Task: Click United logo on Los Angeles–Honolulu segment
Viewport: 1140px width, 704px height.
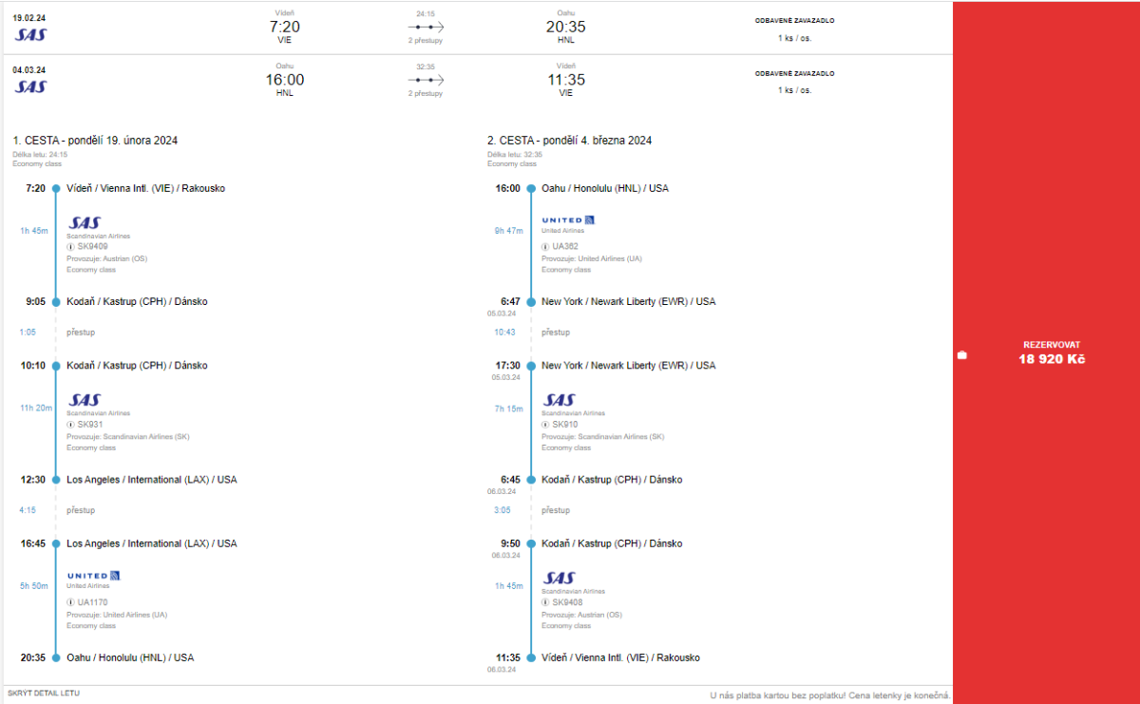Action: (x=93, y=576)
